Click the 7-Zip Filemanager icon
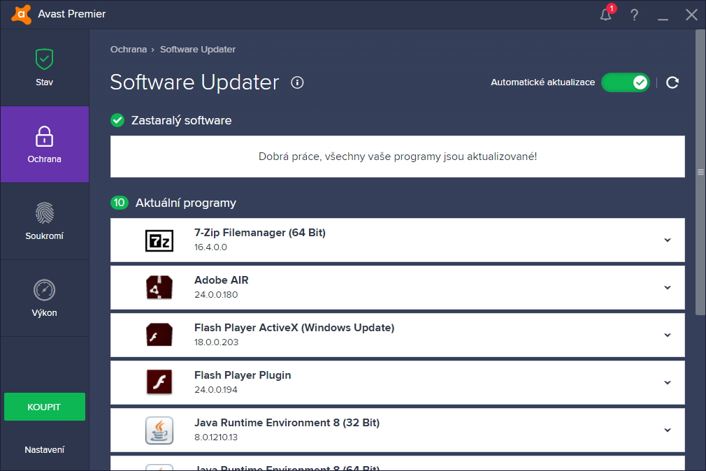Screen dimensions: 706x471 click(x=159, y=240)
